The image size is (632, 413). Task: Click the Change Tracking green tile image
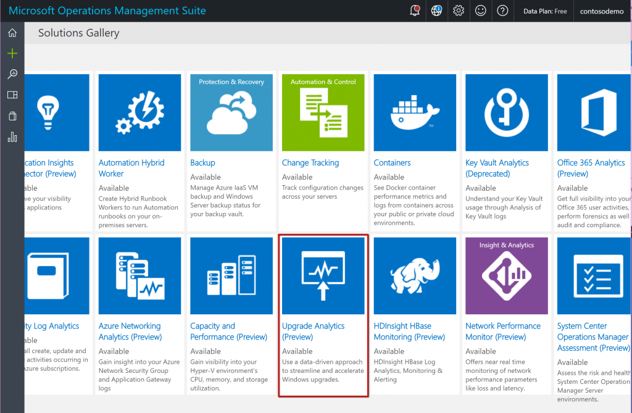(323, 112)
